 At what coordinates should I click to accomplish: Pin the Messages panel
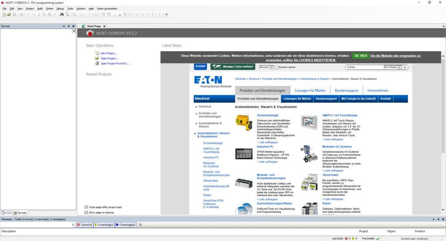438,219
